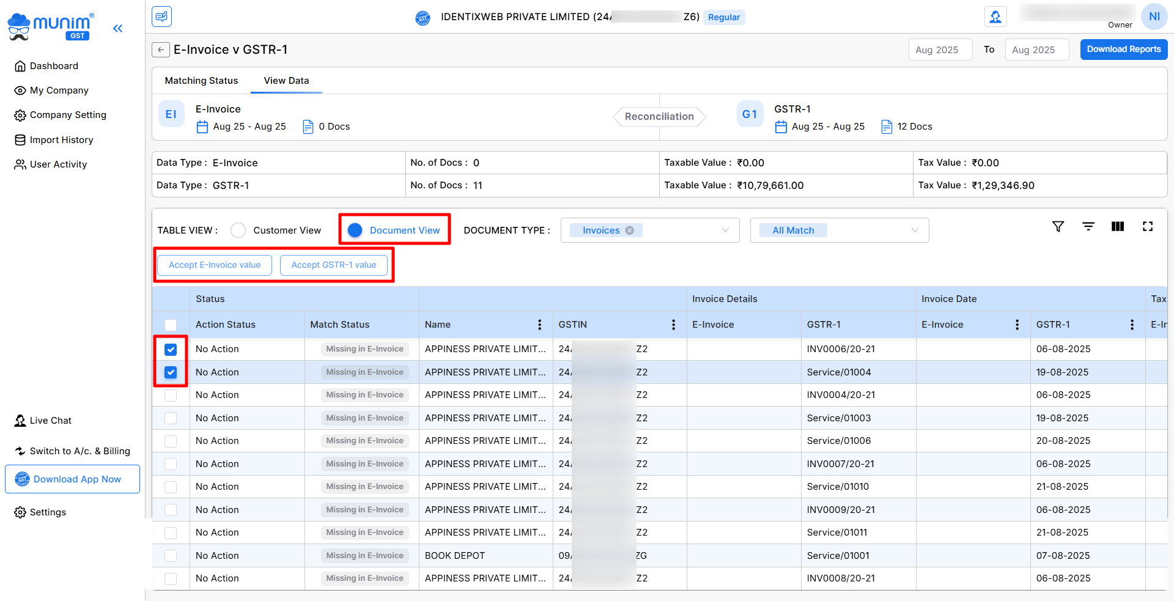This screenshot has width=1174, height=601.
Task: Open the To month Aug 2025 picker
Action: pos(1036,50)
